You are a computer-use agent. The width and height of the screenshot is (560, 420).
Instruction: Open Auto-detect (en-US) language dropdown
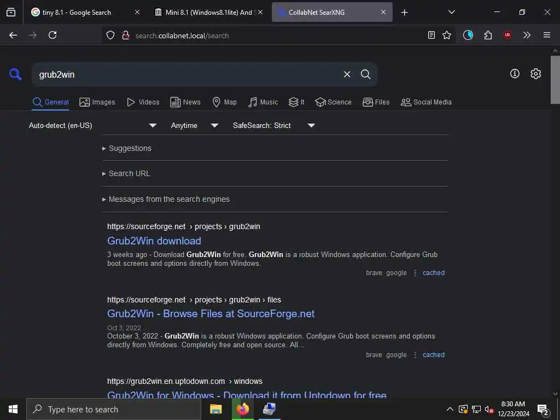click(93, 125)
